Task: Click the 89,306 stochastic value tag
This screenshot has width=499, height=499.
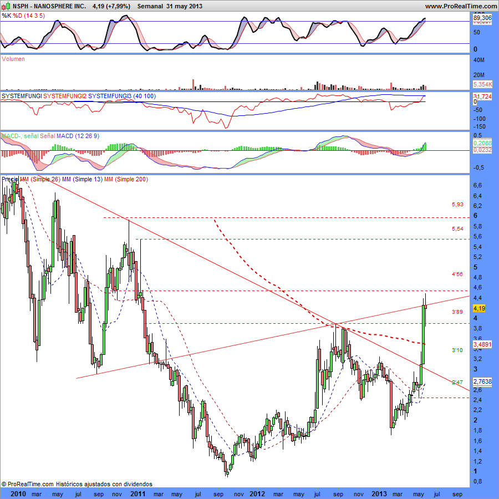Action: [482, 18]
